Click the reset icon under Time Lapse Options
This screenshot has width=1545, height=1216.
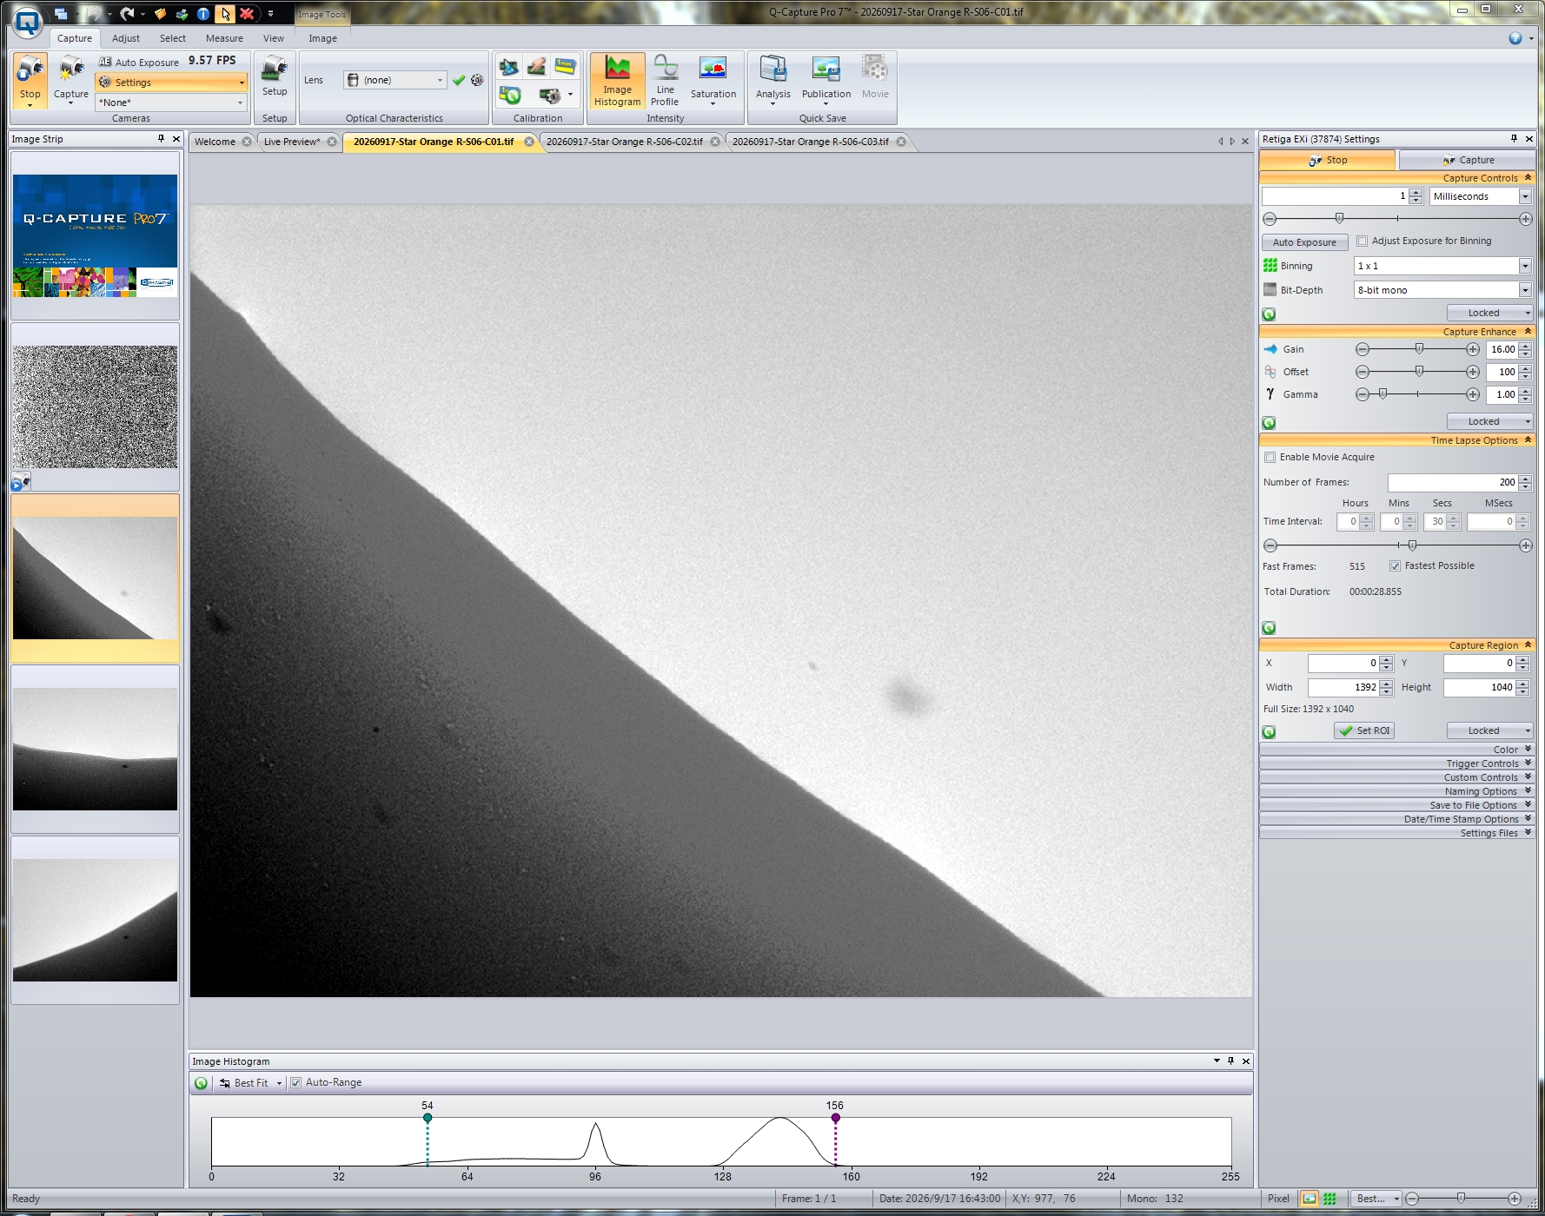1269,628
